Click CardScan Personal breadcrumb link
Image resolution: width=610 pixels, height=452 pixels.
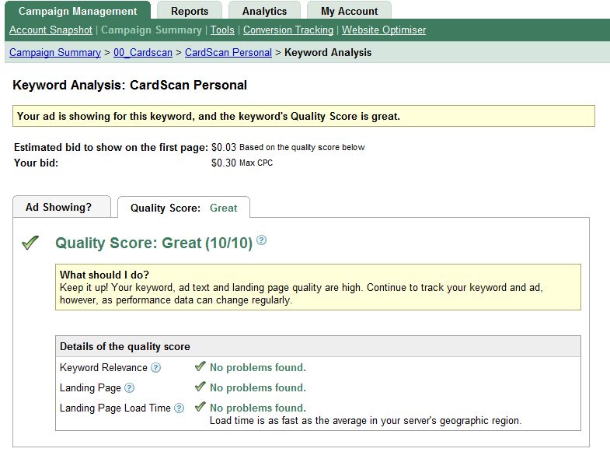(x=228, y=53)
